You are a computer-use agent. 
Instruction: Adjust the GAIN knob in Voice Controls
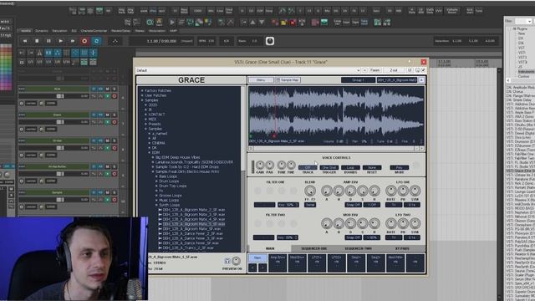click(x=260, y=166)
